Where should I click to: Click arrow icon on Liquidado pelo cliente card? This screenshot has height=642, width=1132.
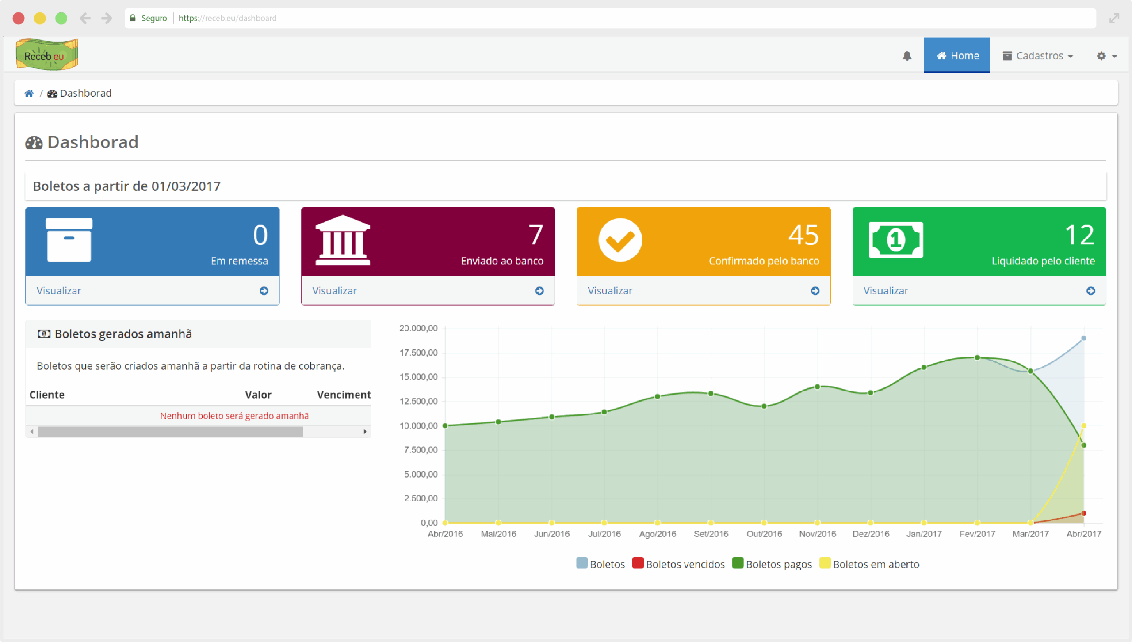[x=1090, y=291]
